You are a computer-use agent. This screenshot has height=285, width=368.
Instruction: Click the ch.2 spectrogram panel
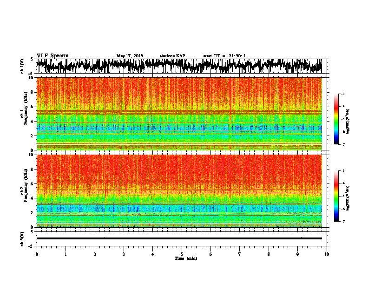pos(179,191)
